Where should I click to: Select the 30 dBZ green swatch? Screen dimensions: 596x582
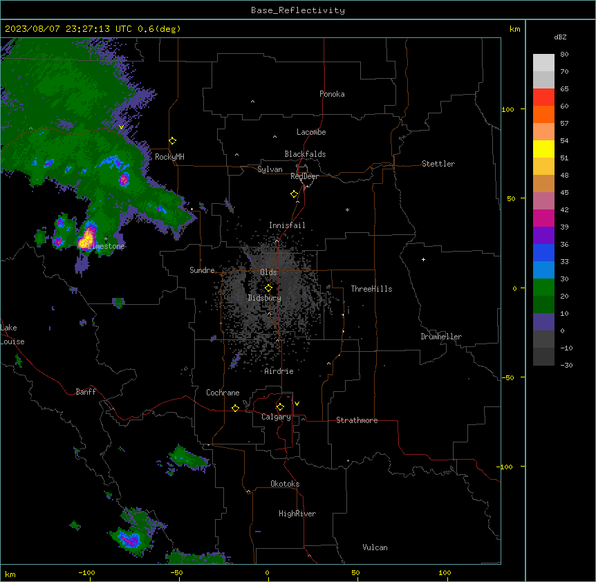point(543,288)
